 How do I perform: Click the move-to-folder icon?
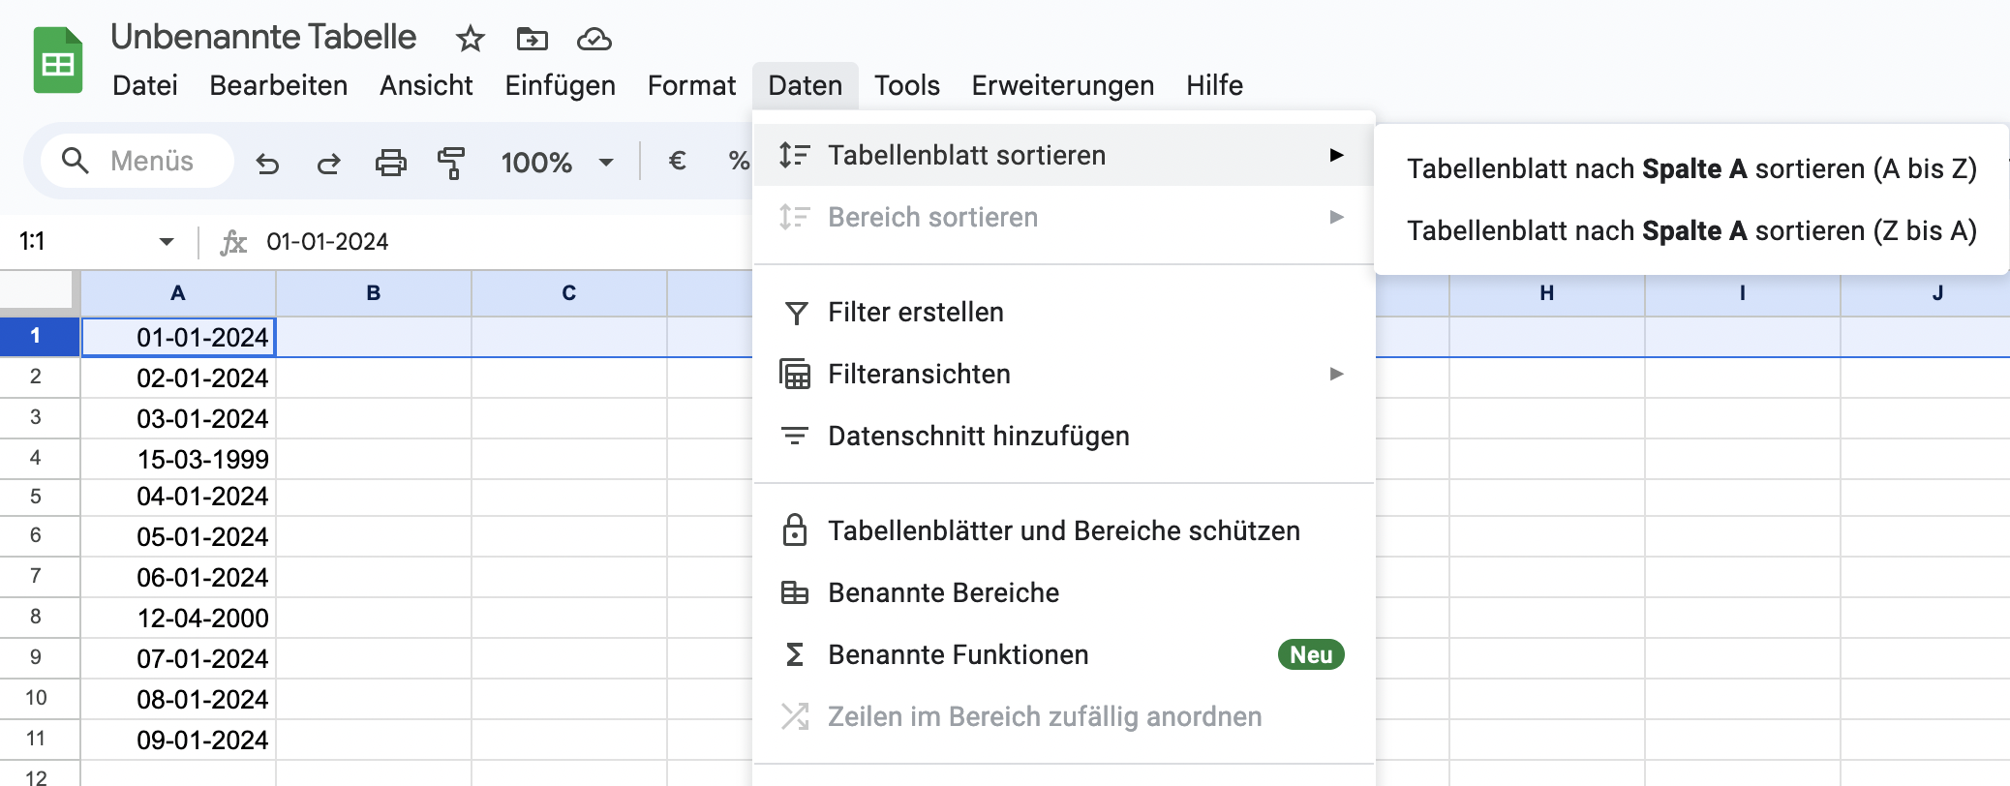coord(533,39)
